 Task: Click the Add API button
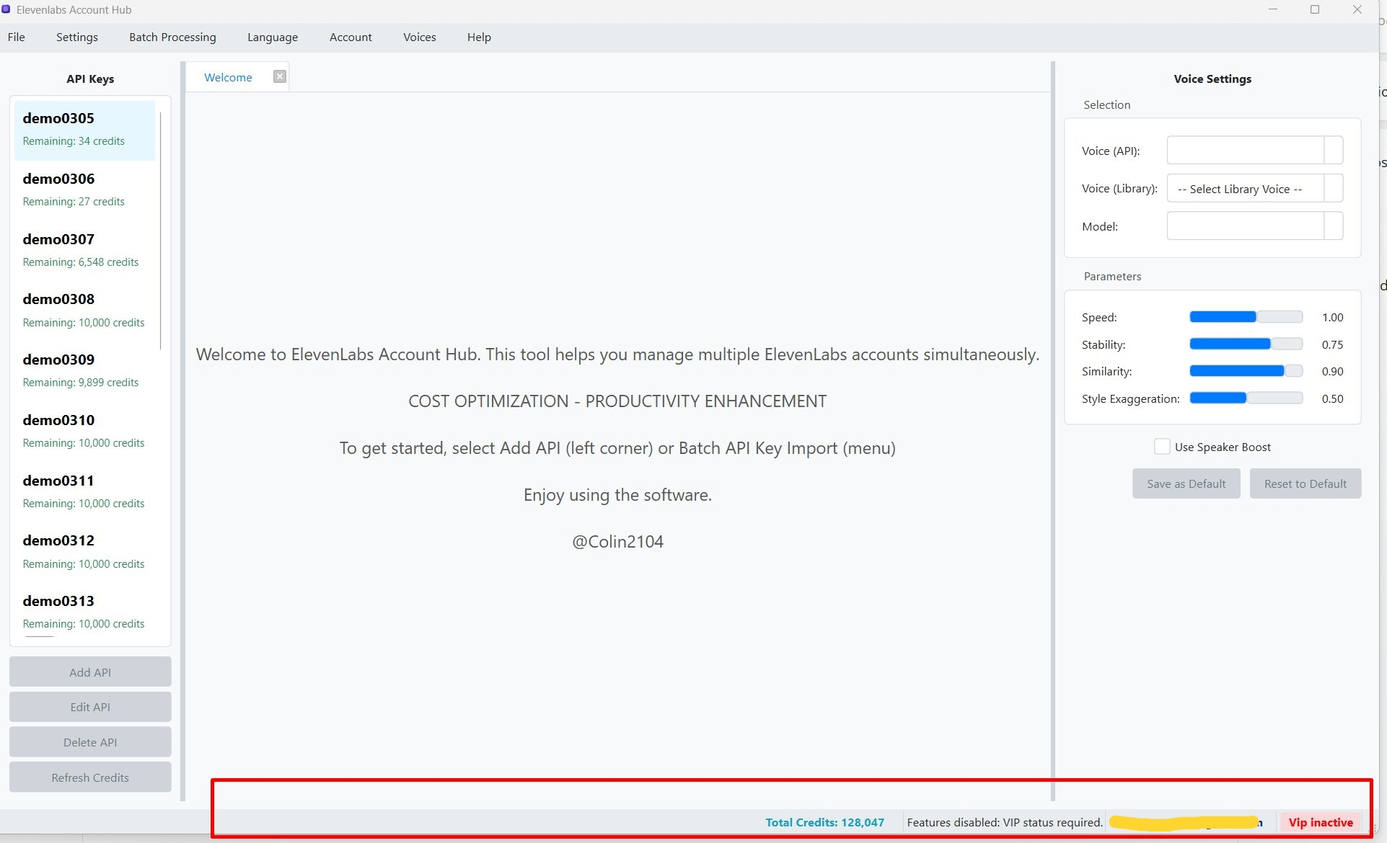90,672
